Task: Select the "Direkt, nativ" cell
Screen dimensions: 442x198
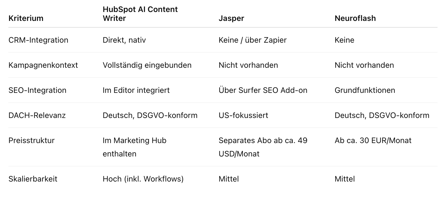Action: pos(124,40)
